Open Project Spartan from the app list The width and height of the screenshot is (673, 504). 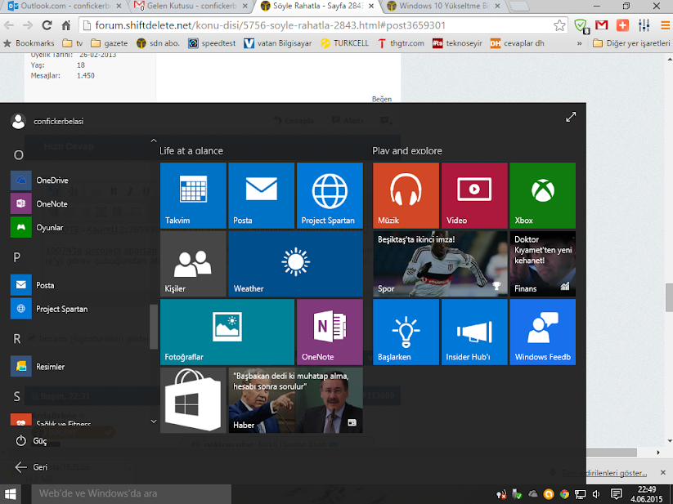click(79, 309)
